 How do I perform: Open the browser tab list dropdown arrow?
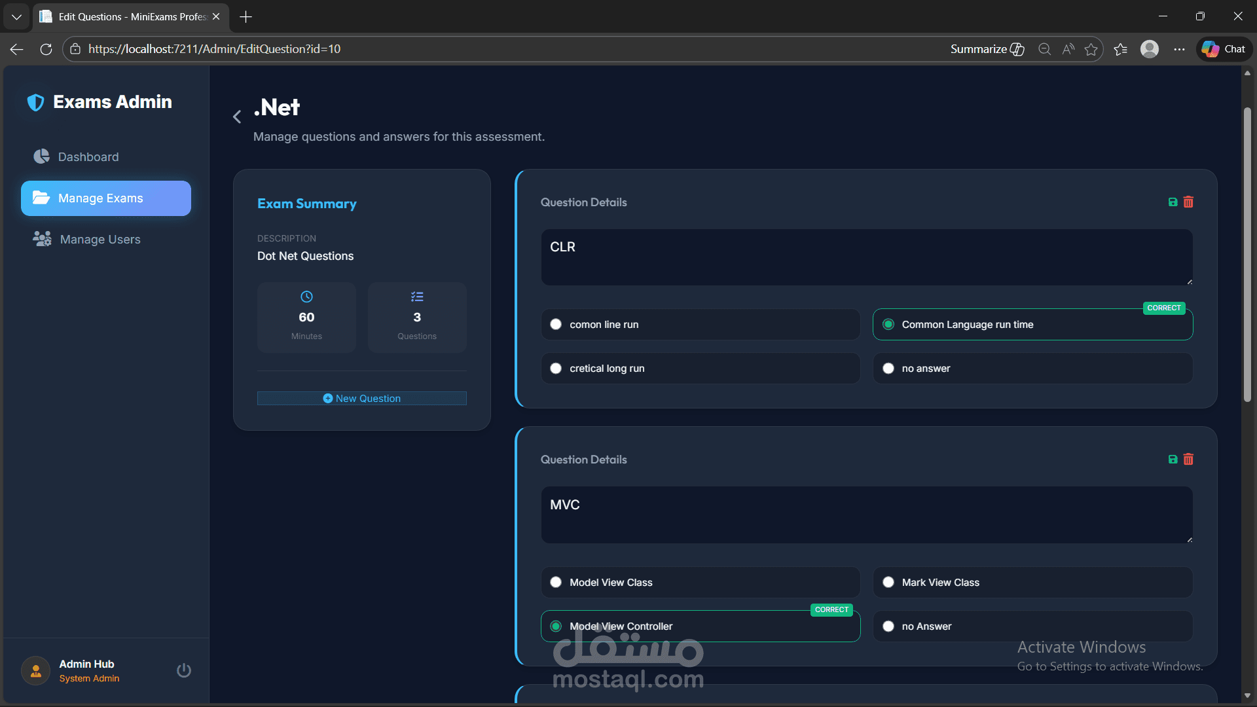[x=16, y=17]
